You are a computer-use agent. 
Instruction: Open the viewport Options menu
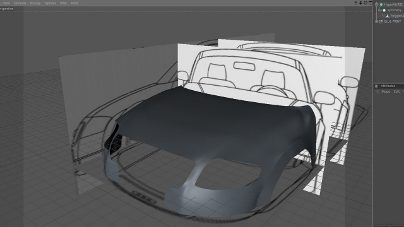pyautogui.click(x=50, y=3)
